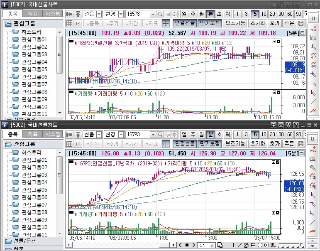Click the 주문 button in bottom window
The image size is (320, 251).
pos(289,143)
